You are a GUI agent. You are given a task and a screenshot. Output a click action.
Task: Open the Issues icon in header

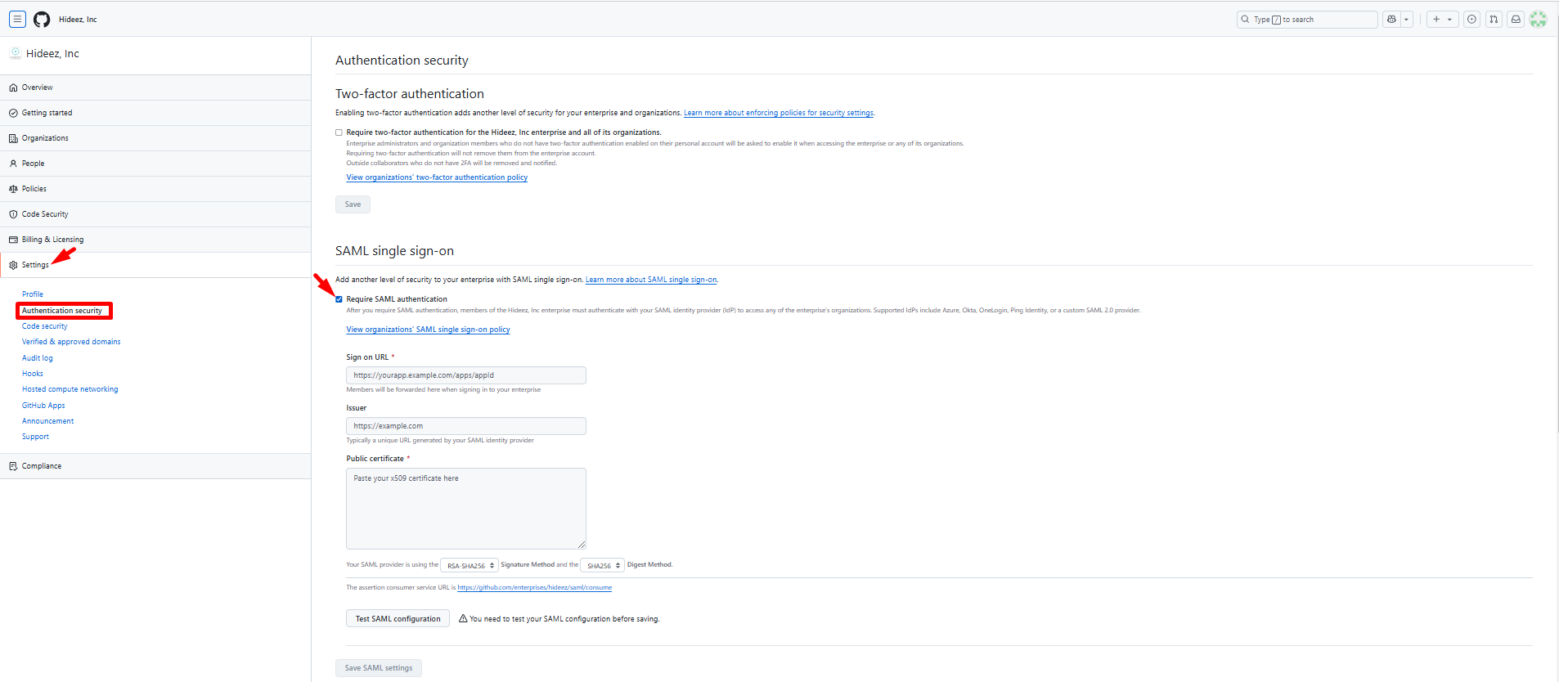[1471, 20]
